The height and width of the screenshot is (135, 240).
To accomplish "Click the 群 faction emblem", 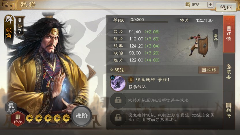I will click(9, 20).
